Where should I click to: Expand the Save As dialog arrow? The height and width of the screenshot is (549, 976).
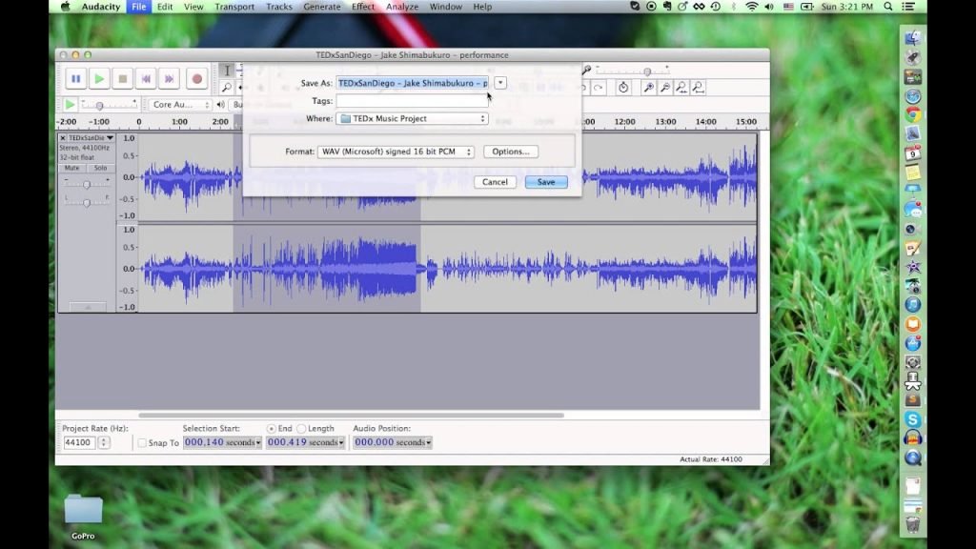click(x=499, y=83)
